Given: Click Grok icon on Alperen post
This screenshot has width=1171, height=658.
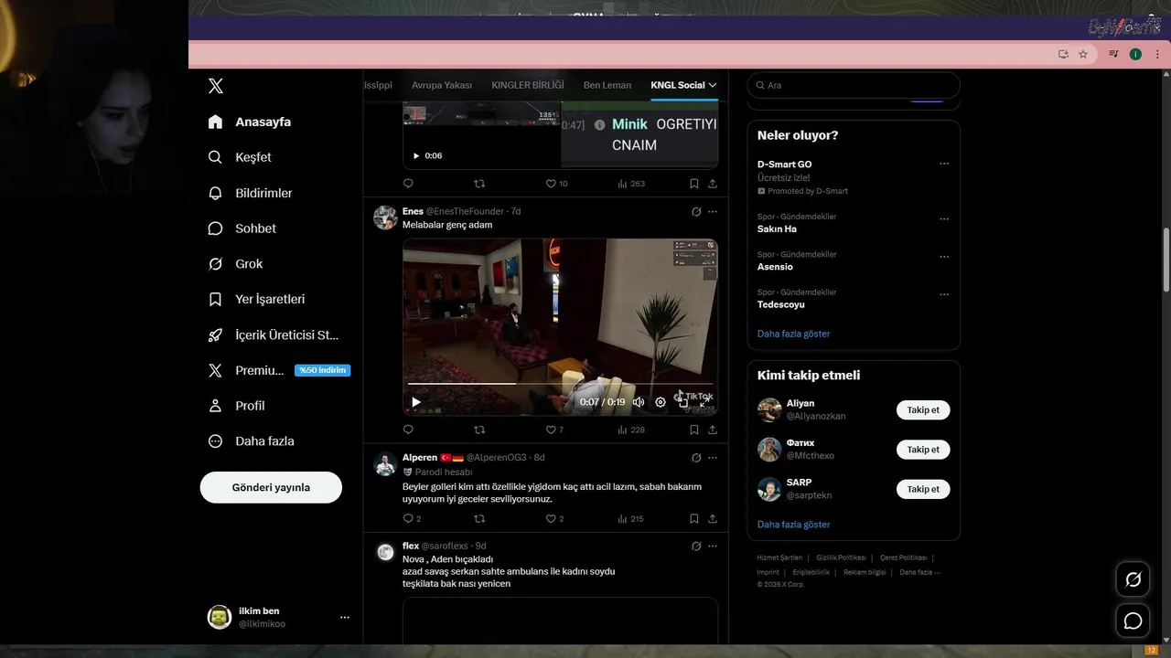Looking at the screenshot, I should [696, 458].
